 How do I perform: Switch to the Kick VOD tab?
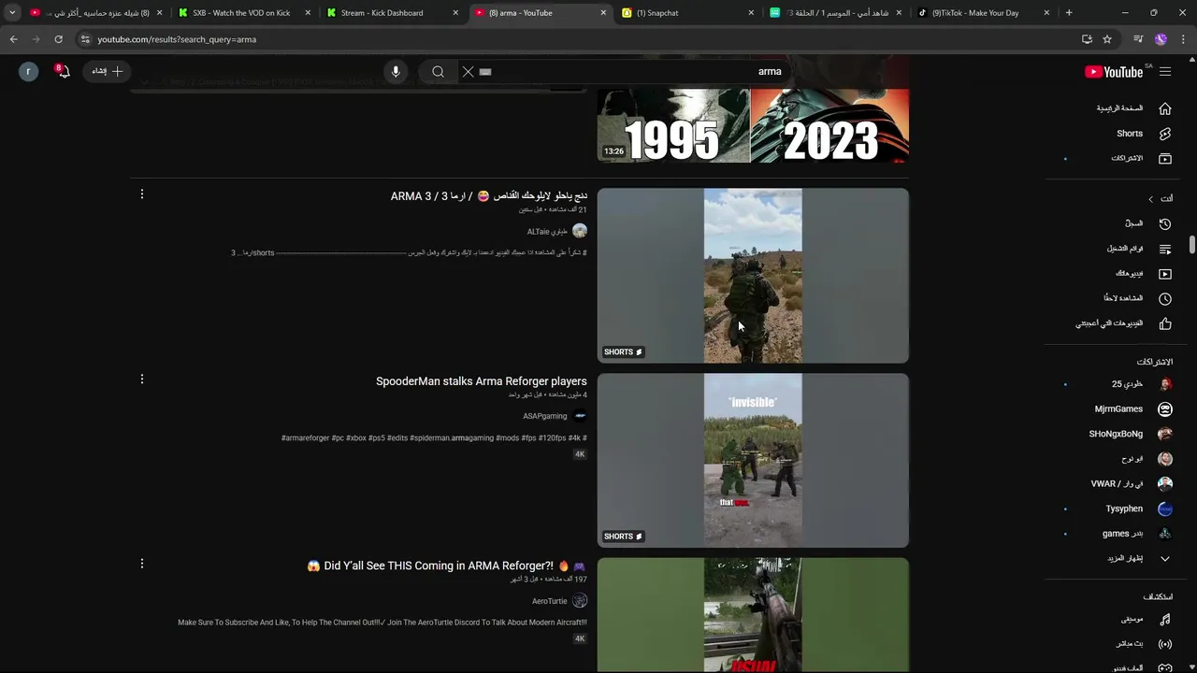242,13
